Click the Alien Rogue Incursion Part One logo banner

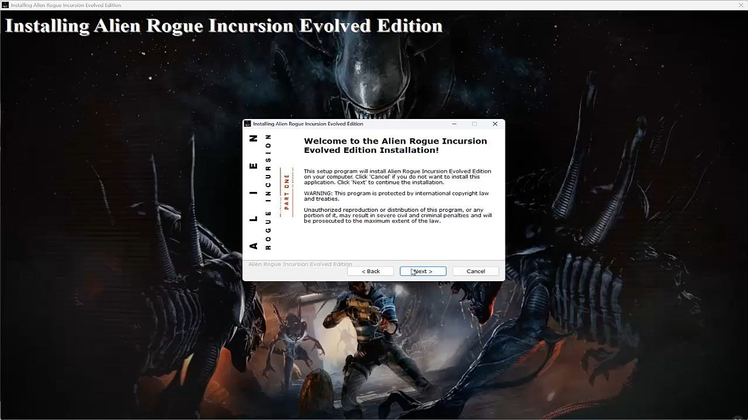[272, 193]
